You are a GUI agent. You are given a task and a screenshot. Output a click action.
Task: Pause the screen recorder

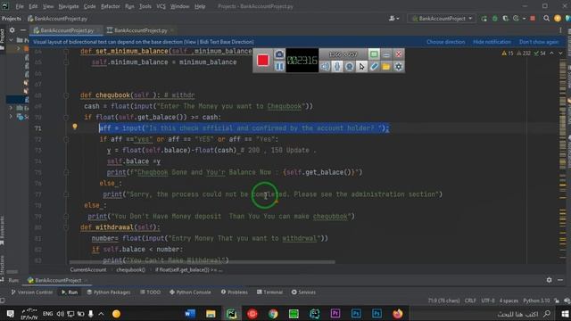pyautogui.click(x=279, y=67)
